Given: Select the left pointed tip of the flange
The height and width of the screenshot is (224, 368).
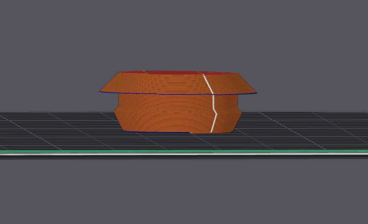Looking at the screenshot, I should tap(101, 91).
